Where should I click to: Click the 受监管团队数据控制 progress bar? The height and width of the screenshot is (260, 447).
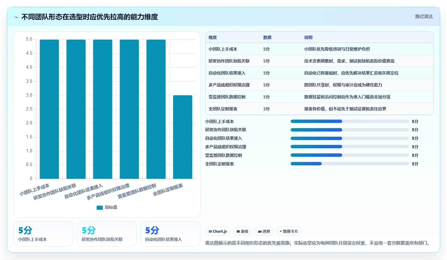[350, 155]
